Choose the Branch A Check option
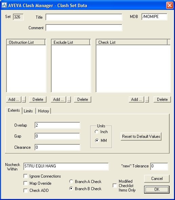 coord(71,181)
